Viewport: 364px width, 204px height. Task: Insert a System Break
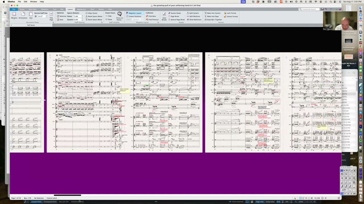point(174,13)
